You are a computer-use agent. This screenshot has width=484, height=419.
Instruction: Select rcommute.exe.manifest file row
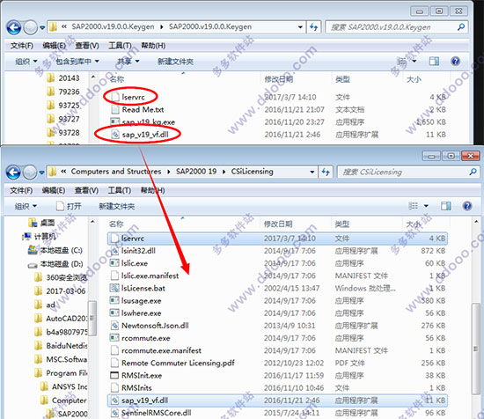click(277, 350)
